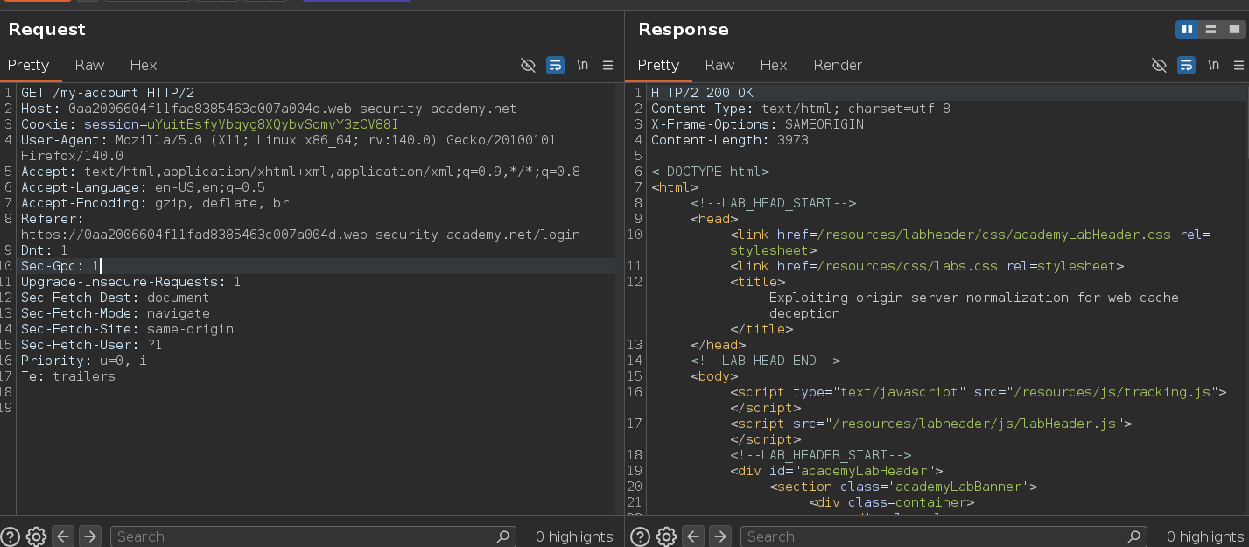Screen dimensions: 1249x547
Task: Click the 'GET /my-account HTTP/2' request line
Action: click(108, 93)
